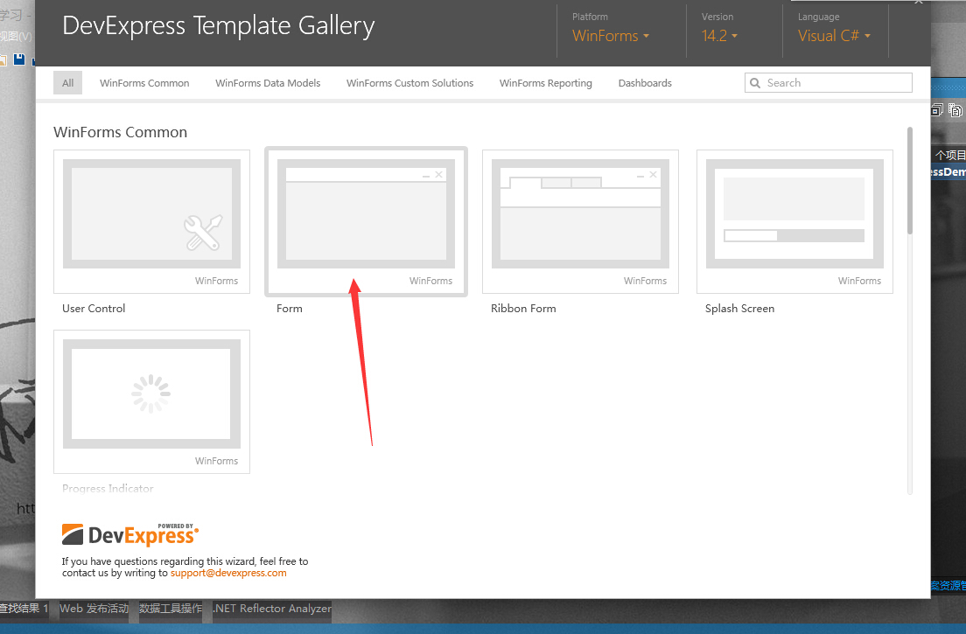Viewport: 966px width, 634px height.
Task: Open the Language Visual C# dropdown
Action: [834, 36]
